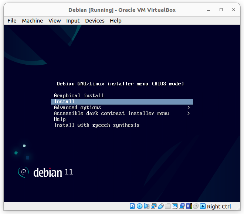Open the Input menu

click(x=73, y=21)
